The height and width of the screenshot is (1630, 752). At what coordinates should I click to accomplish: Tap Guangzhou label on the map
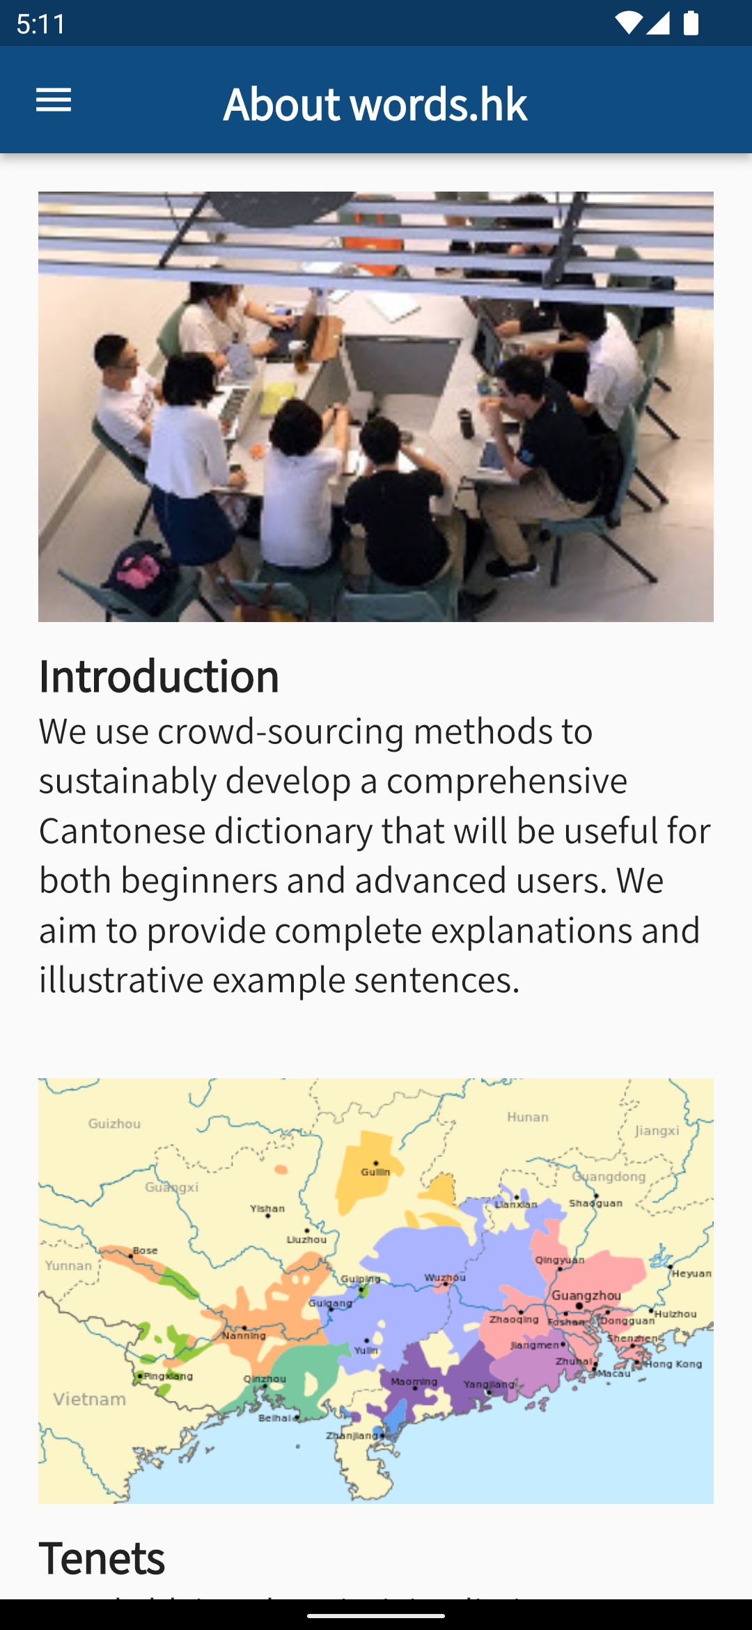click(x=586, y=1296)
